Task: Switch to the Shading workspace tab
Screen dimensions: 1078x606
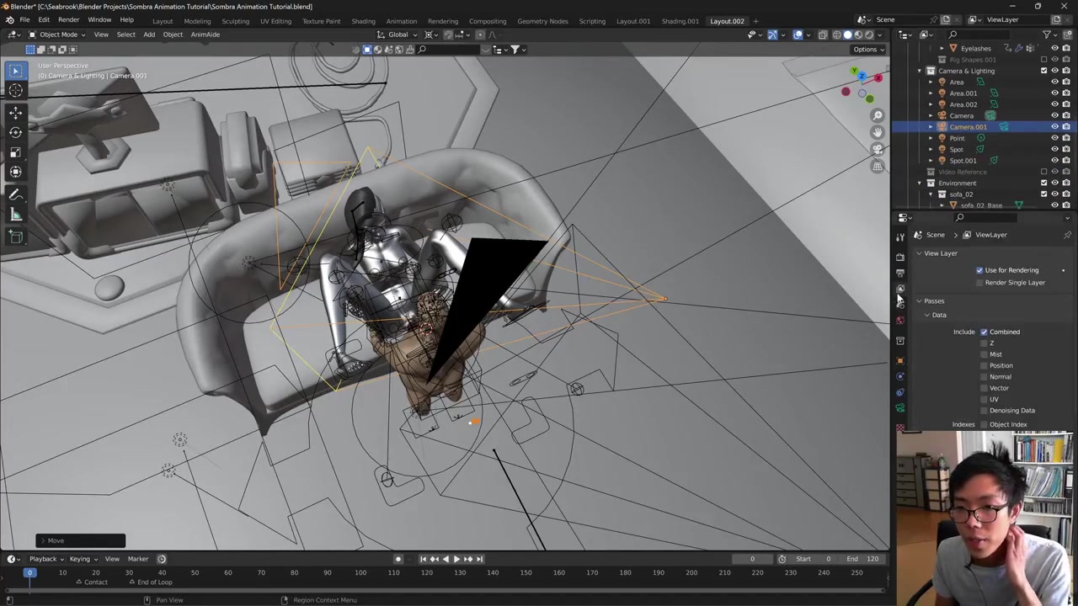Action: 363,21
